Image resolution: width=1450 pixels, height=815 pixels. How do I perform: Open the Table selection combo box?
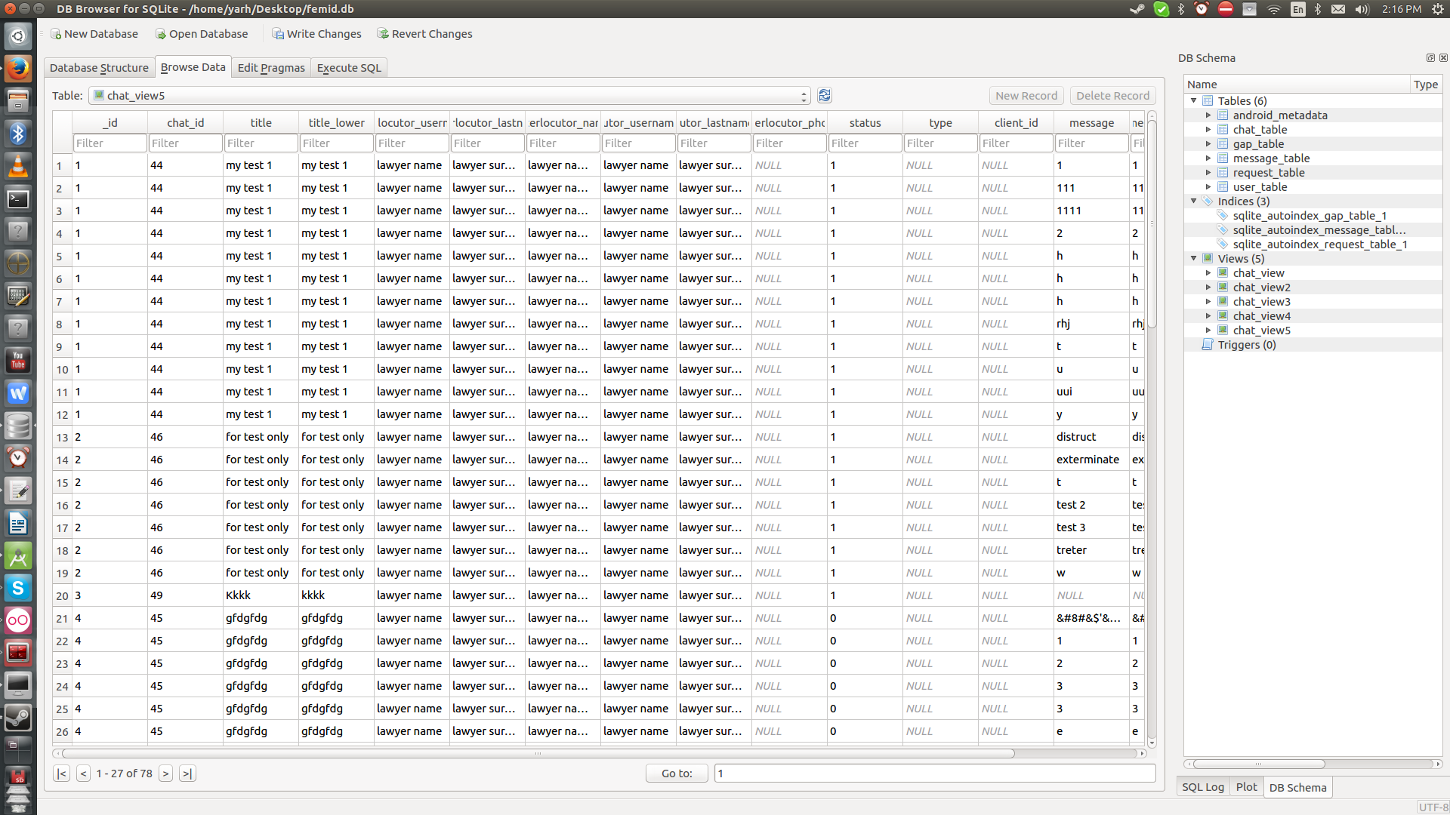coord(450,96)
